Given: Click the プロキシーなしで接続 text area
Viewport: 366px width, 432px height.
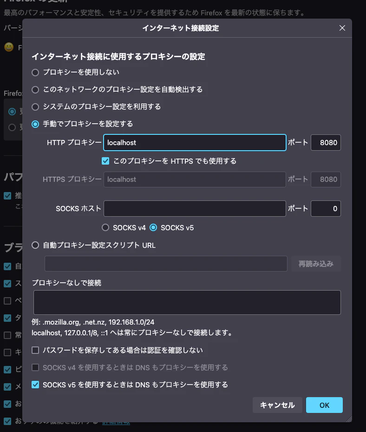Looking at the screenshot, I should pos(187,303).
